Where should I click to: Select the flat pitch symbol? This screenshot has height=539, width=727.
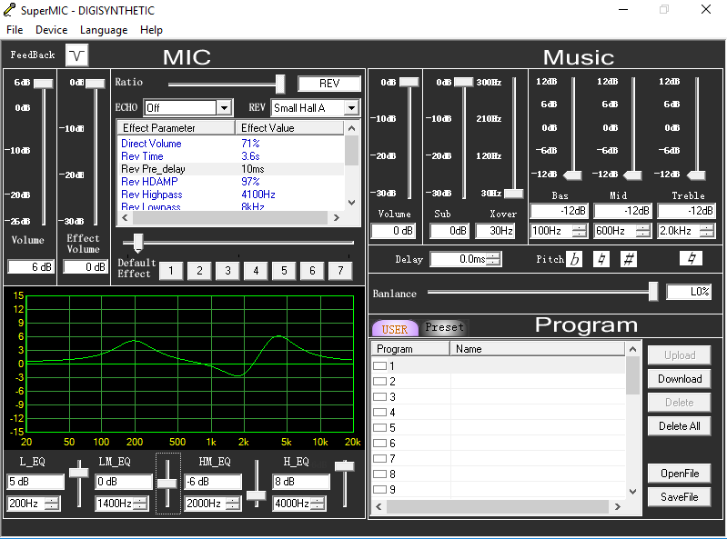574,259
